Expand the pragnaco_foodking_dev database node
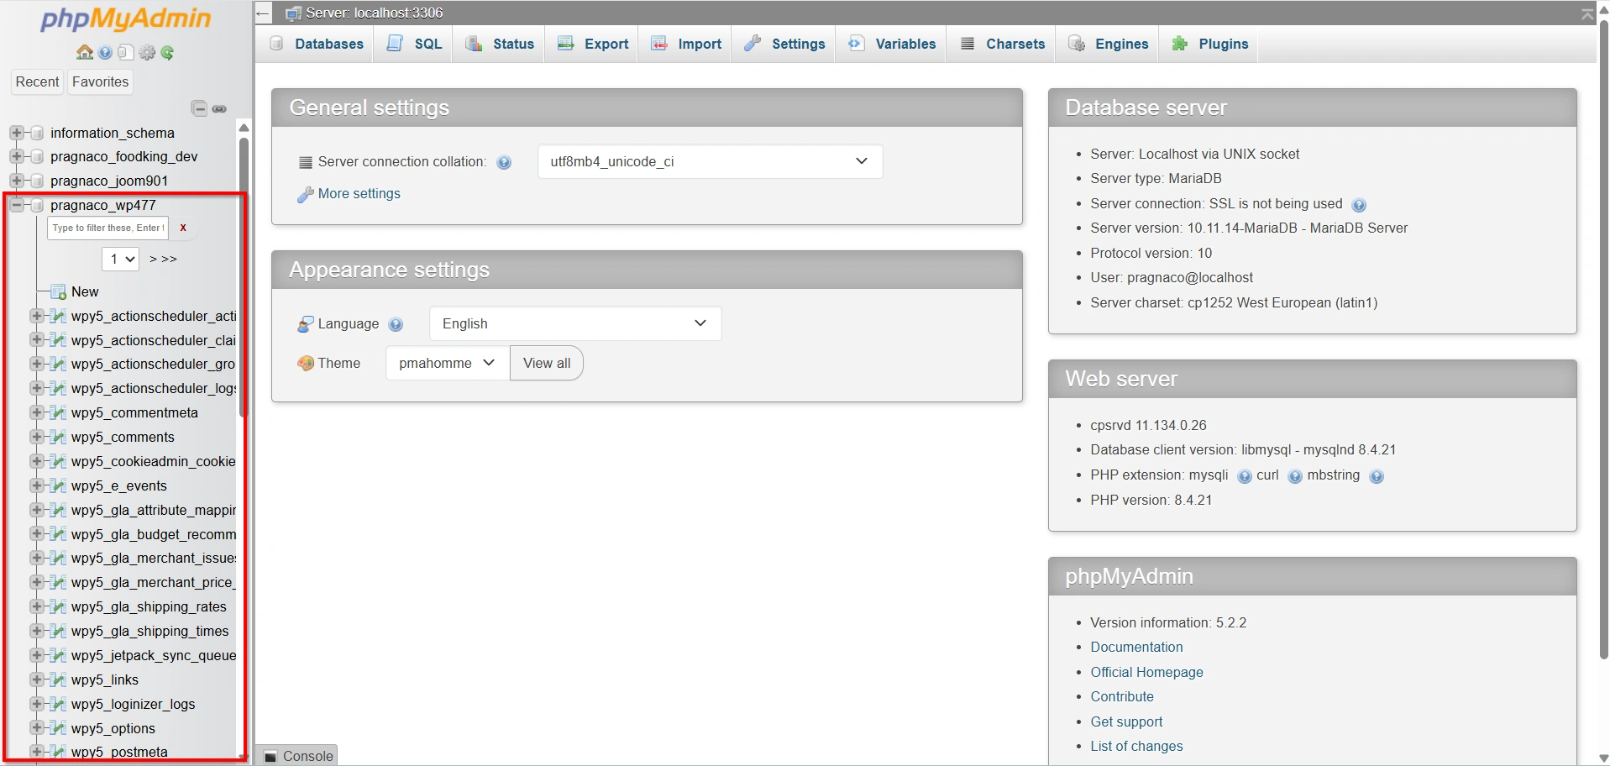Viewport: 1610px width, 766px height. click(x=16, y=156)
